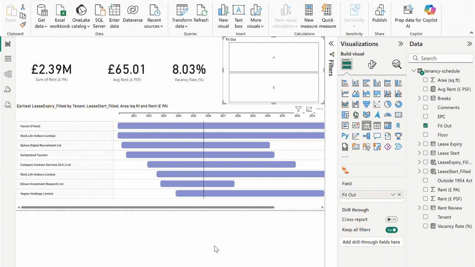Image resolution: width=475 pixels, height=267 pixels.
Task: Expand the Breaks field hierarchy
Action: pos(419,98)
